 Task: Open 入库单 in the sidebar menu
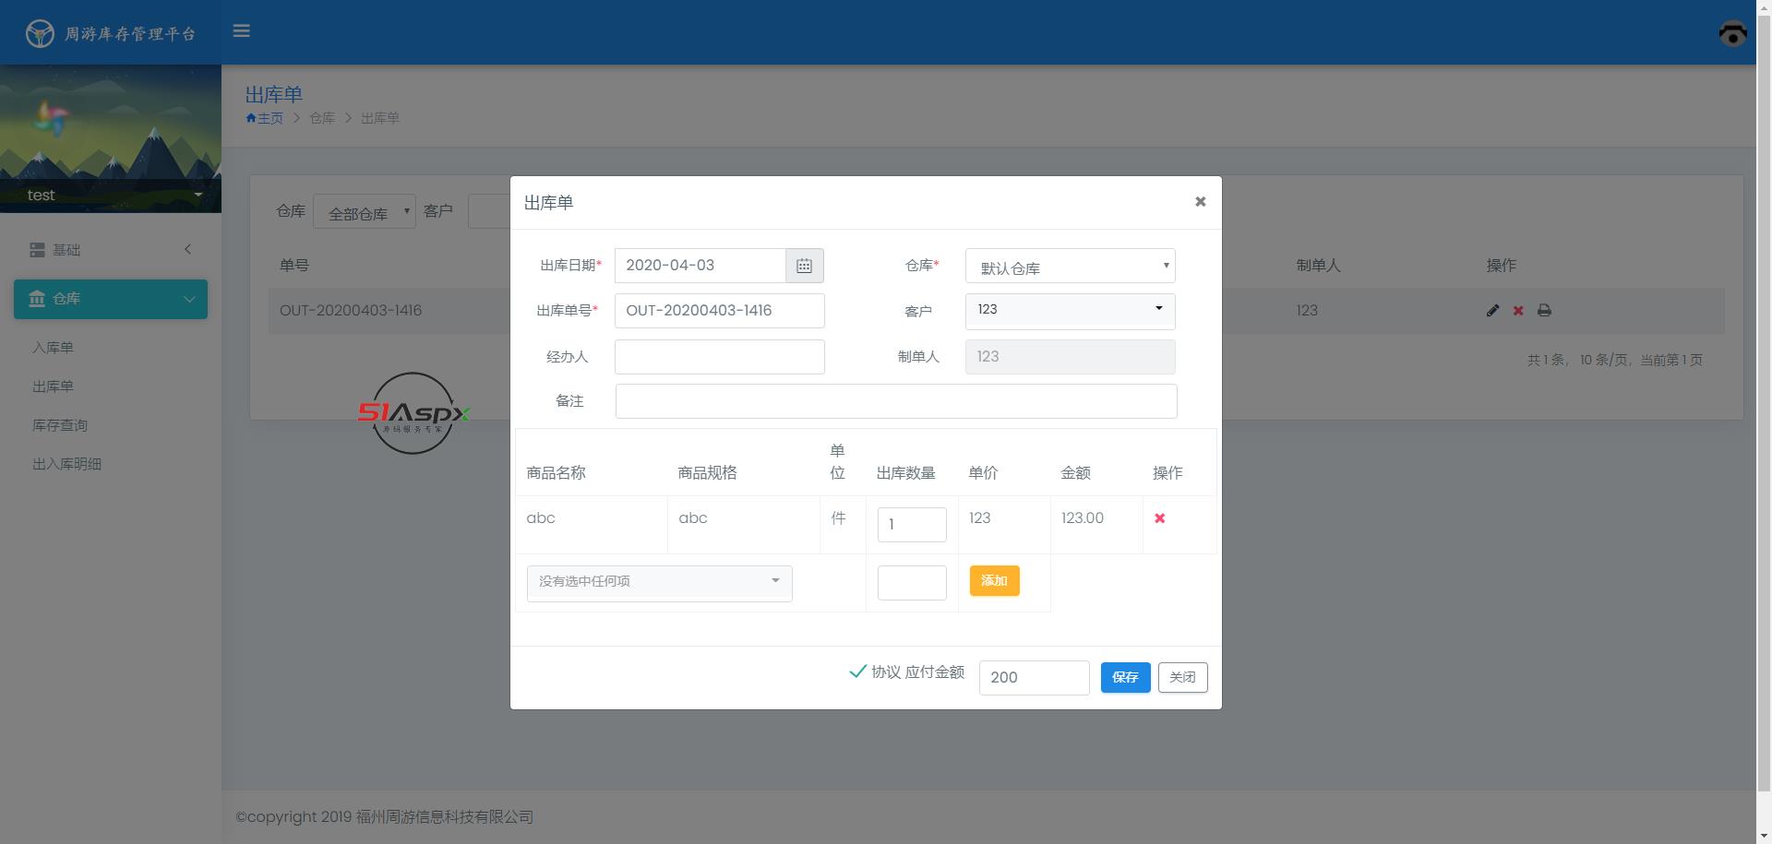(x=53, y=348)
